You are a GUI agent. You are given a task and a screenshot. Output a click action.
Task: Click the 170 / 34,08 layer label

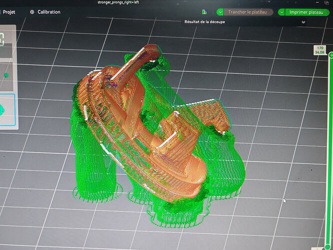319,50
